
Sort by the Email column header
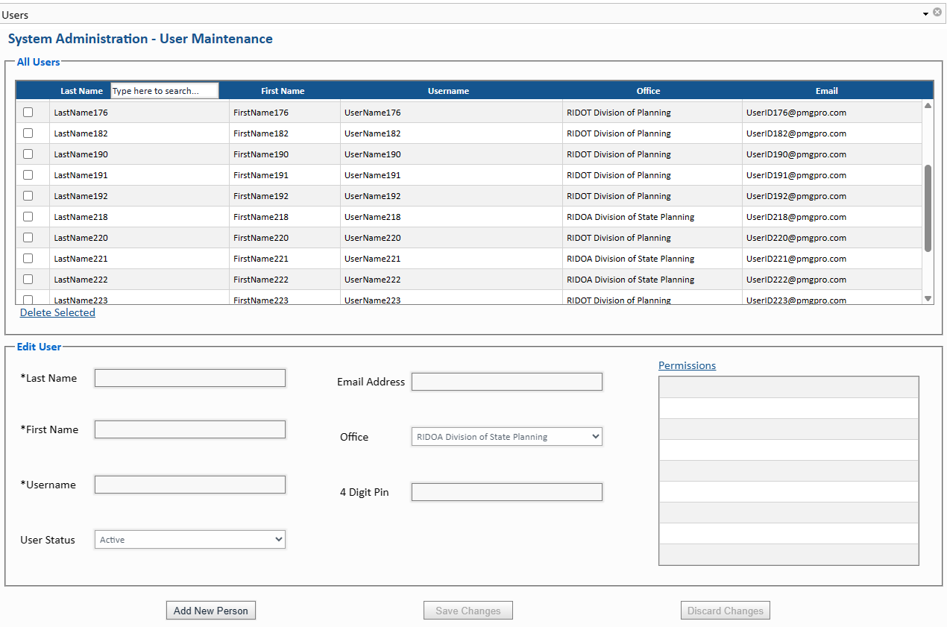coord(826,91)
